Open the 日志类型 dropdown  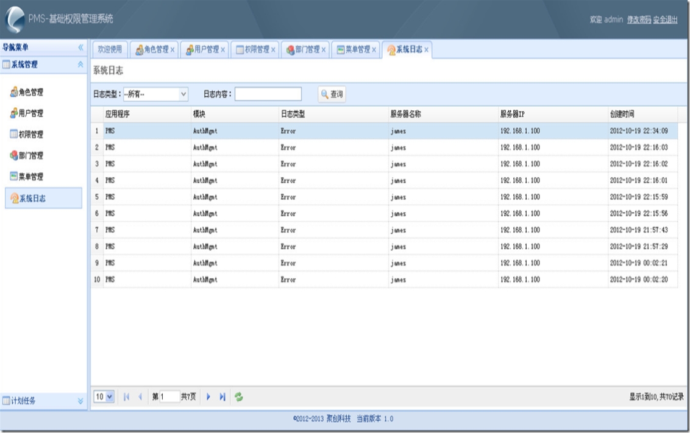pyautogui.click(x=183, y=94)
